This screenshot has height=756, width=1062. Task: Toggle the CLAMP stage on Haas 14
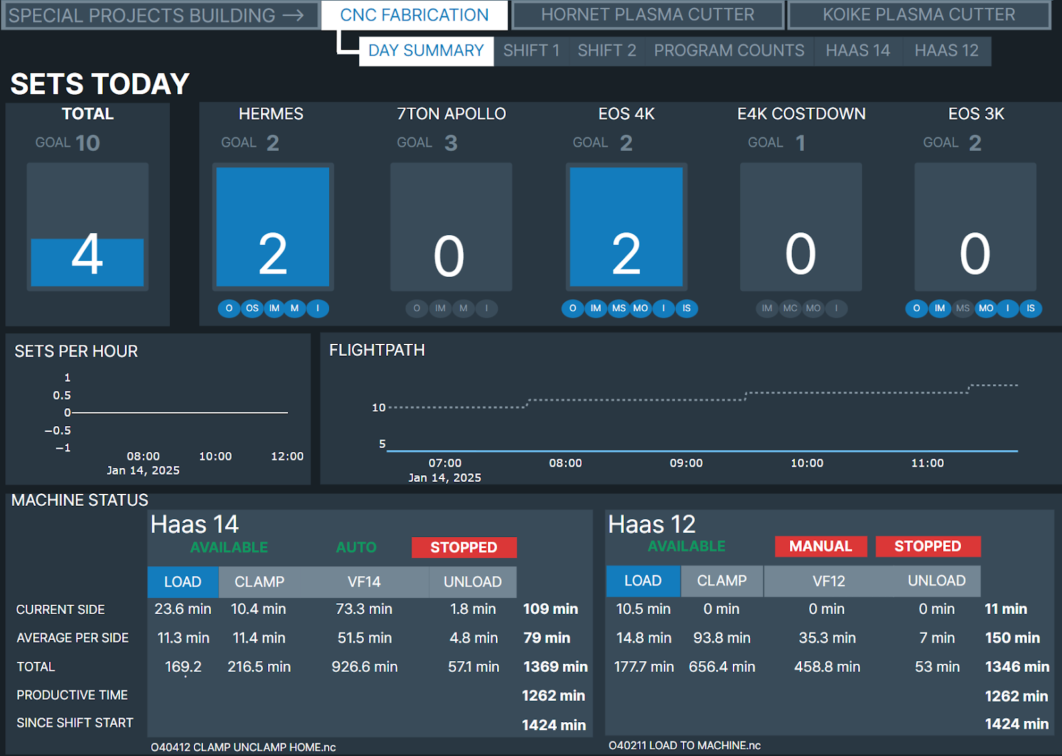(x=258, y=582)
